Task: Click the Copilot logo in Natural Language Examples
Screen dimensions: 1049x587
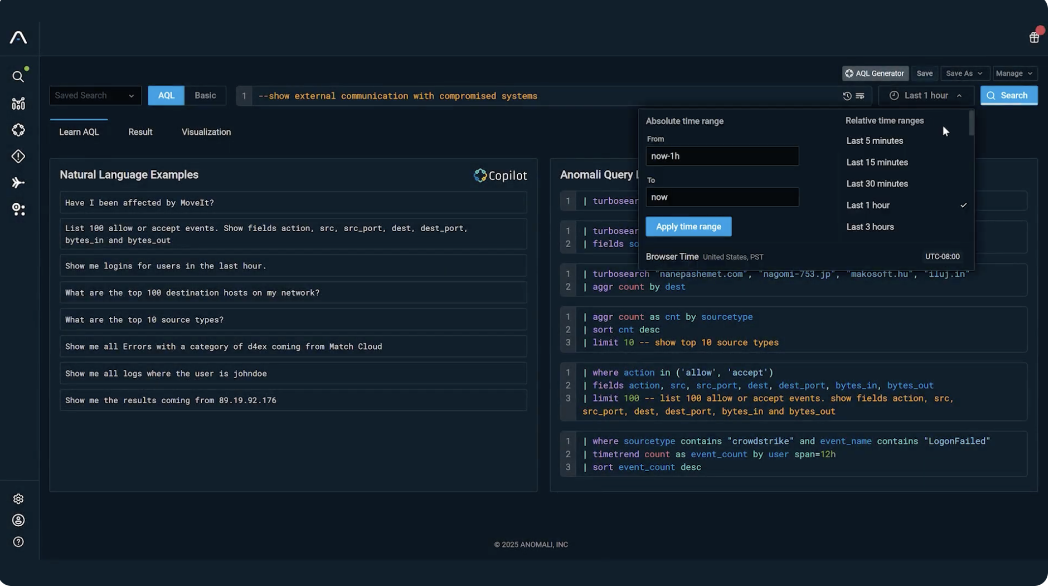Action: (x=500, y=175)
